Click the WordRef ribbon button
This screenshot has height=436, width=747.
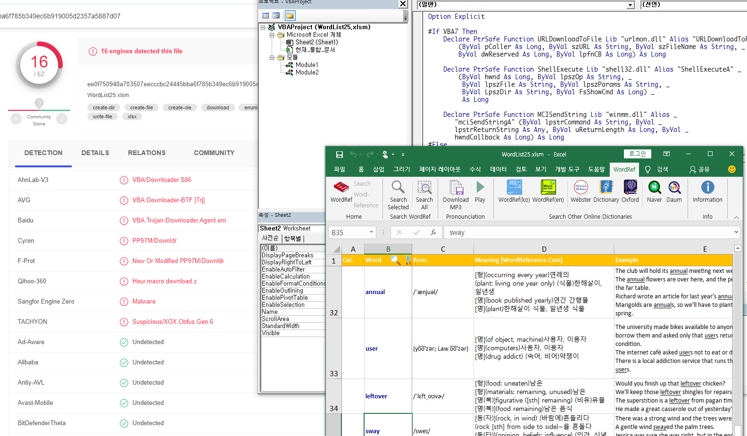(341, 192)
